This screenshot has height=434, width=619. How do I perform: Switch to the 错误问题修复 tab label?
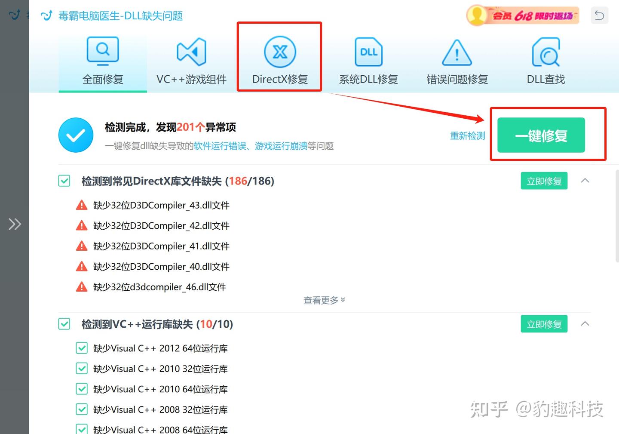[457, 80]
